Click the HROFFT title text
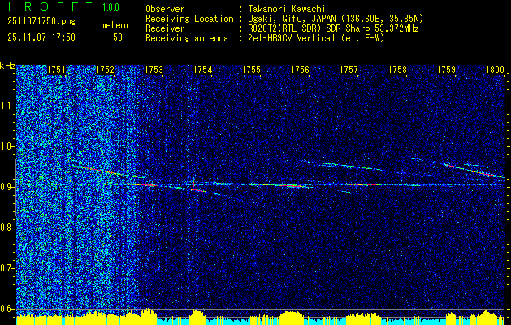Viewport: 511px width, 325px height. (50, 6)
